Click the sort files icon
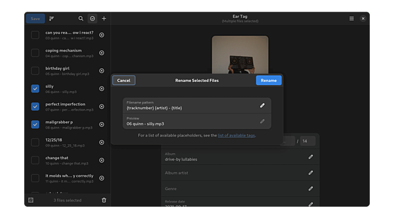Image resolution: width=394 pixels, height=222 pixels. (x=51, y=18)
